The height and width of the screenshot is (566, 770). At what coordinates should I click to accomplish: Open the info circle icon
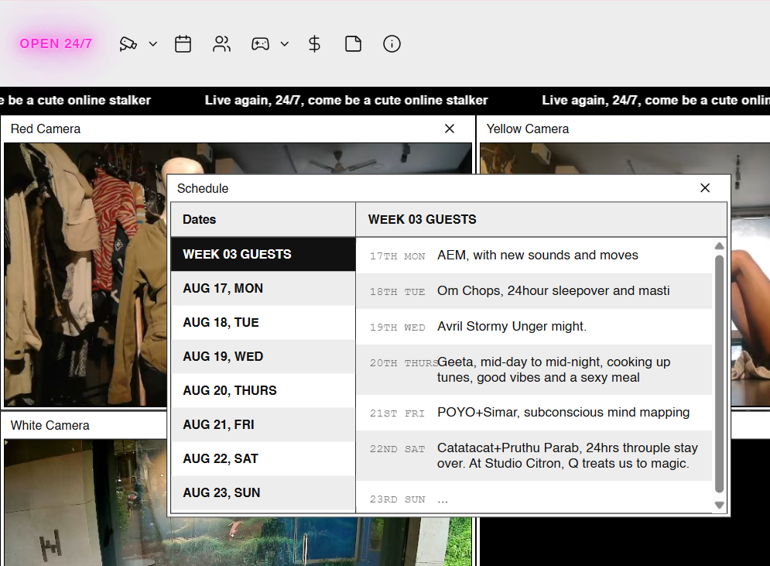392,43
